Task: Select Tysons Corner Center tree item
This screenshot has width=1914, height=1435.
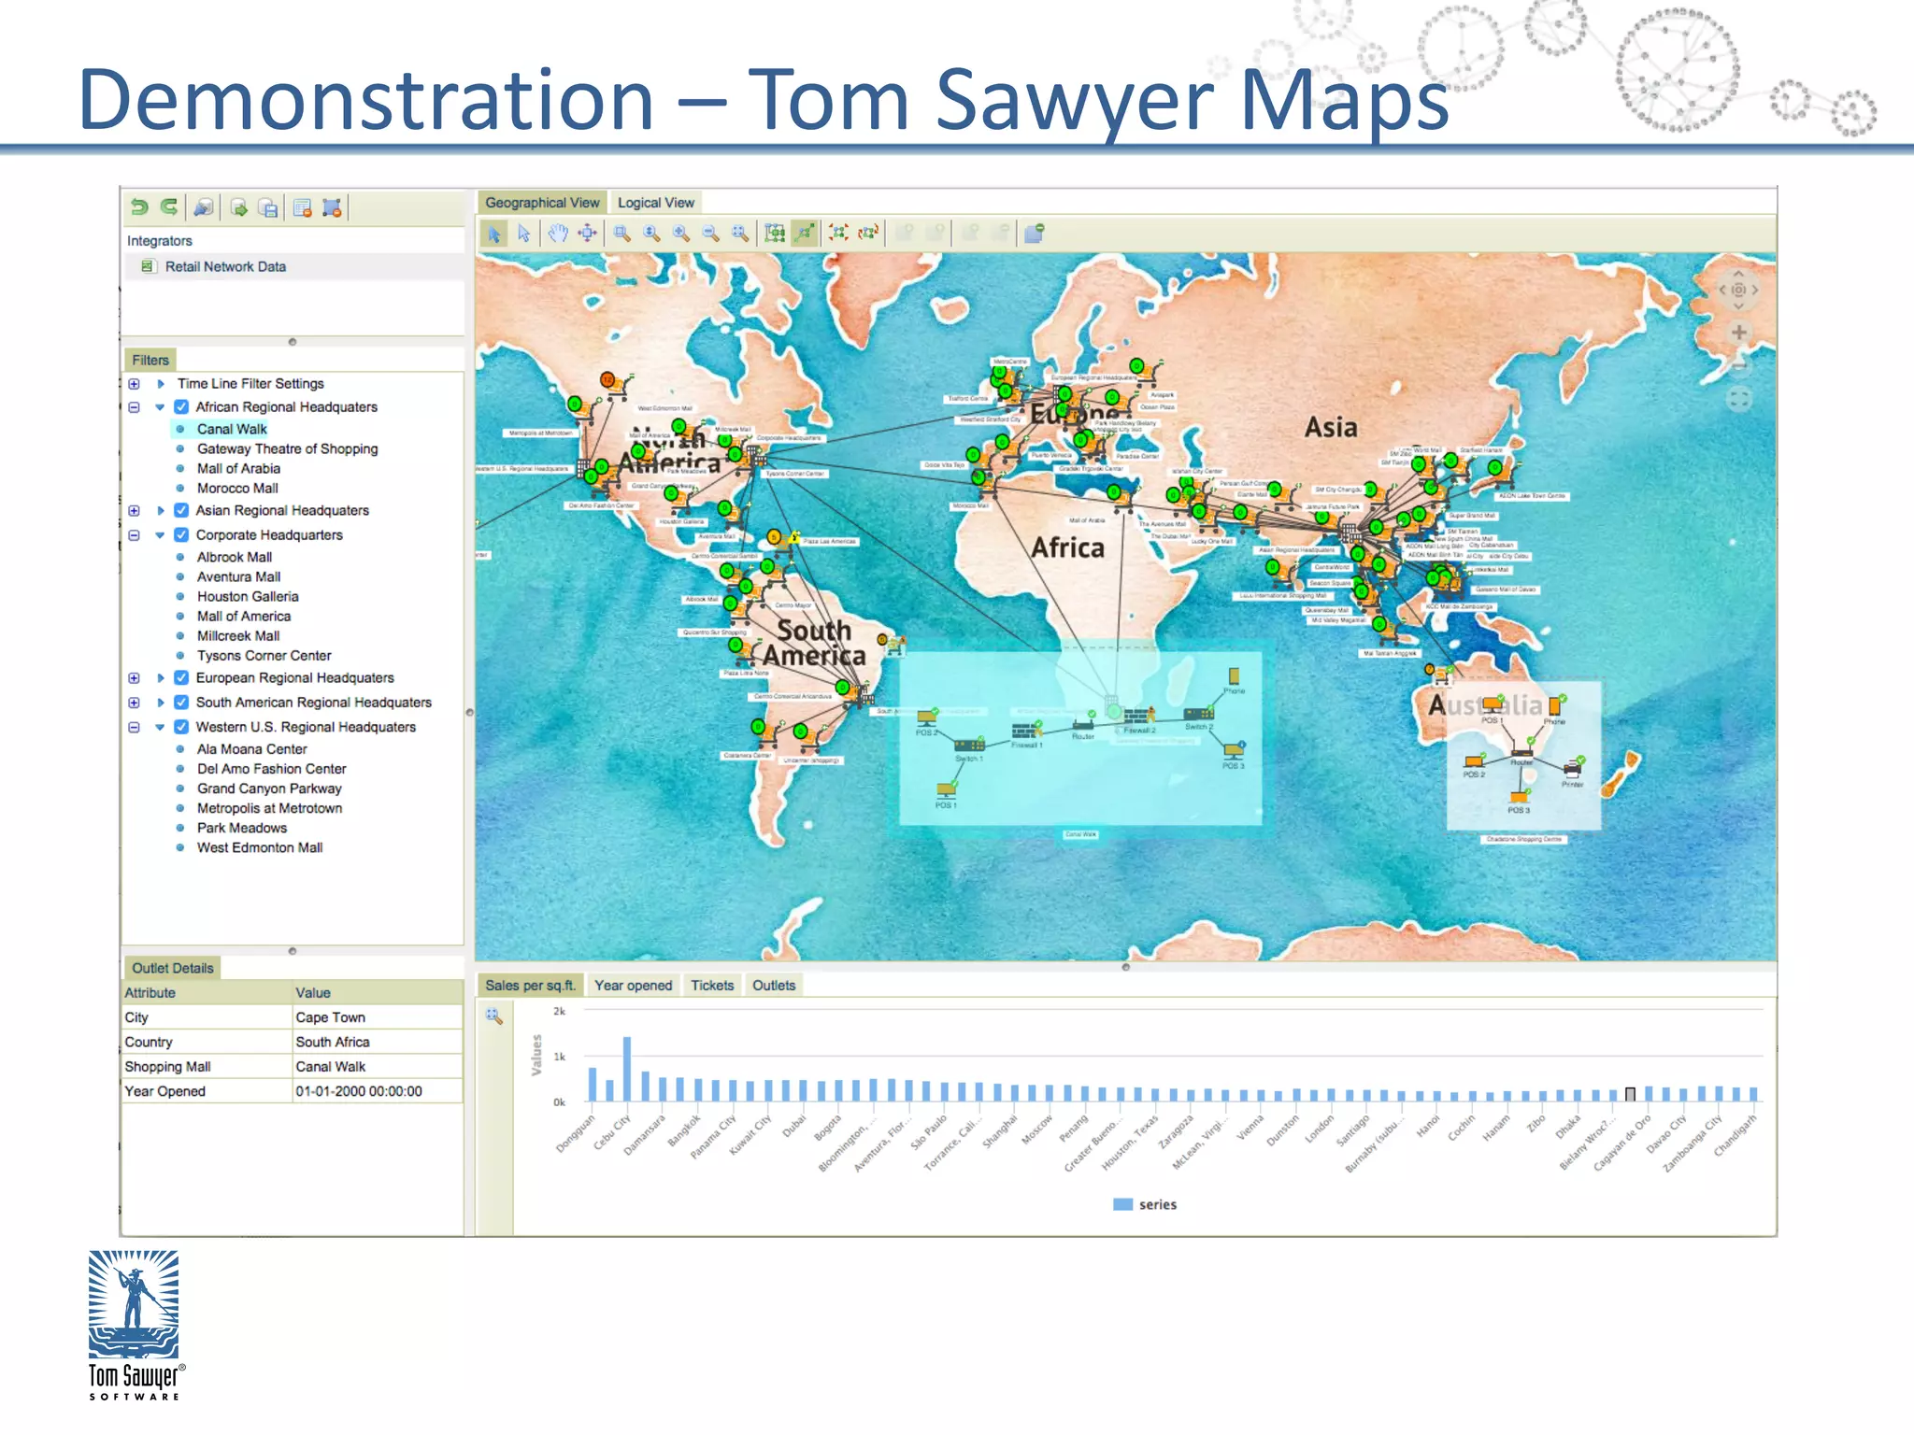Action: [264, 656]
